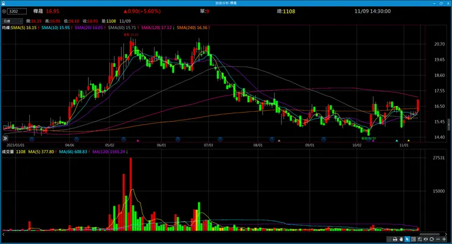Click the MA(120) 1565.24 volume average label
Image resolution: width=452 pixels, height=244 pixels.
109,152
